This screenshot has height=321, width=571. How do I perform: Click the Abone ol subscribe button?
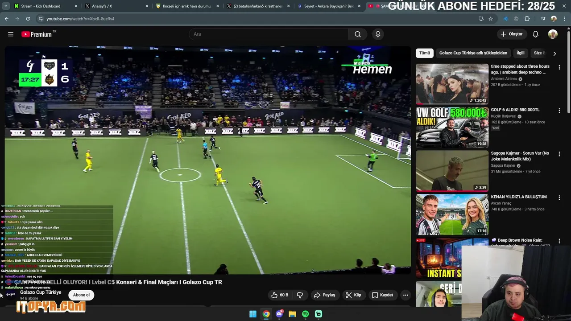click(x=81, y=295)
